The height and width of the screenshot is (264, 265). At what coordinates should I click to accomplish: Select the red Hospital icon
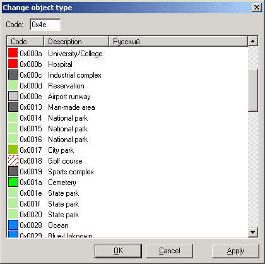point(13,64)
